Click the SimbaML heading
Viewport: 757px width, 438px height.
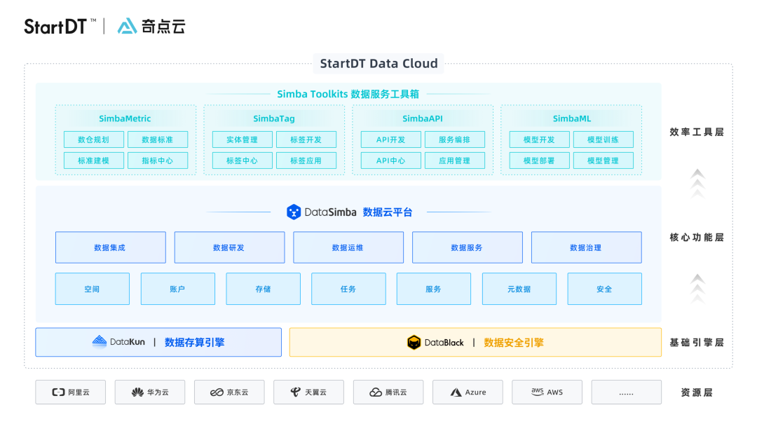tap(572, 118)
